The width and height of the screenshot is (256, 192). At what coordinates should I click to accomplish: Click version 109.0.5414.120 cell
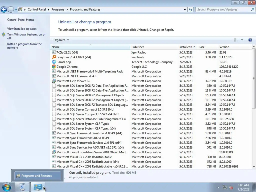pos(228,66)
